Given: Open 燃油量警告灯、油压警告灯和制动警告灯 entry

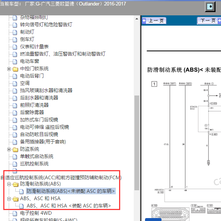Looking at the screenshot, I should pos(63,54).
